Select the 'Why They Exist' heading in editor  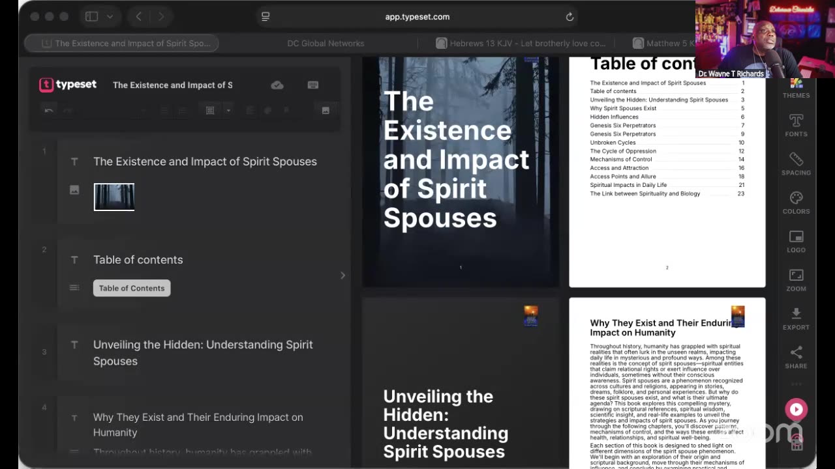[x=198, y=425]
